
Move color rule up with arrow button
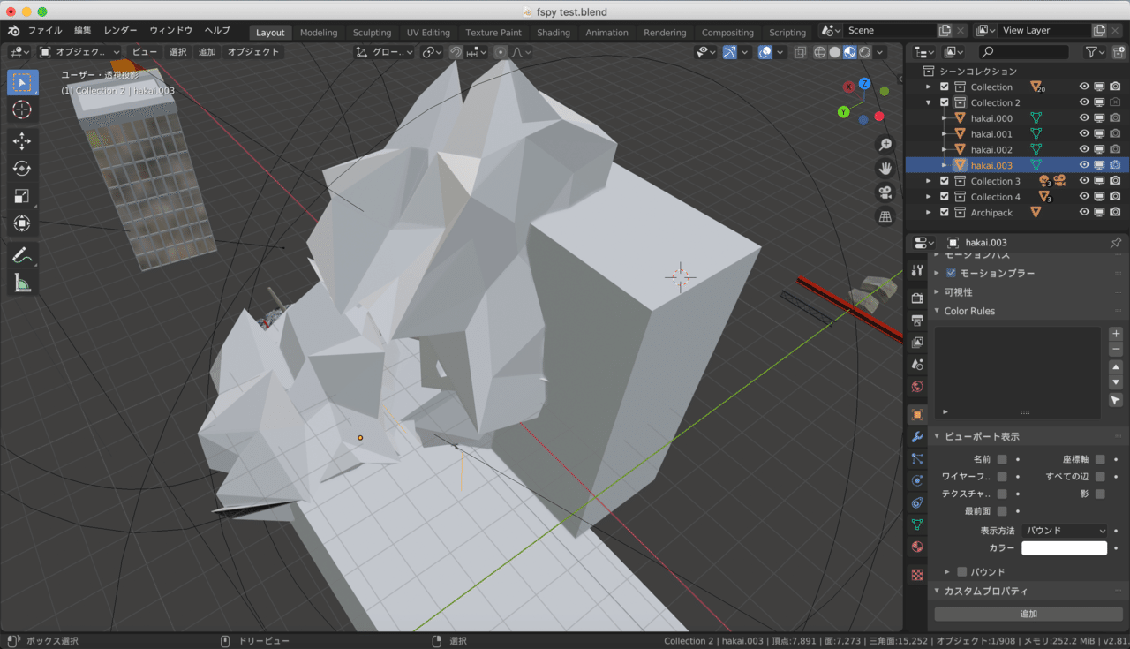pyautogui.click(x=1116, y=367)
